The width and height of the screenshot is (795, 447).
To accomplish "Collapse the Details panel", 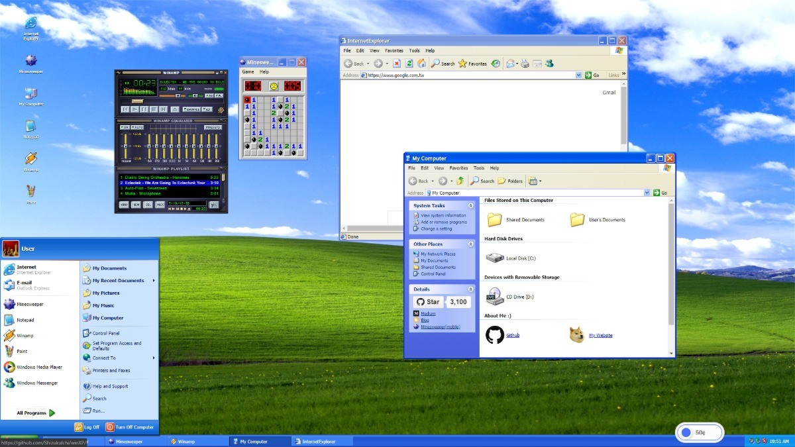I will tap(470, 289).
